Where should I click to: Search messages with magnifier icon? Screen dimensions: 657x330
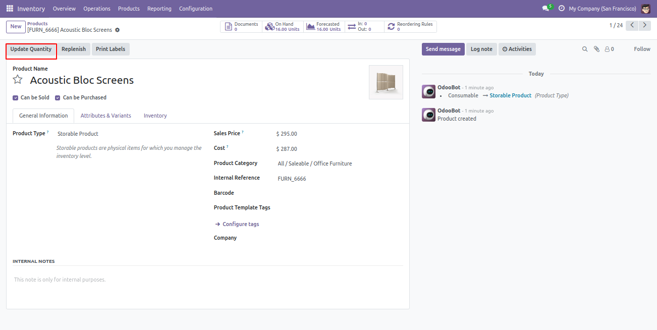click(x=585, y=49)
